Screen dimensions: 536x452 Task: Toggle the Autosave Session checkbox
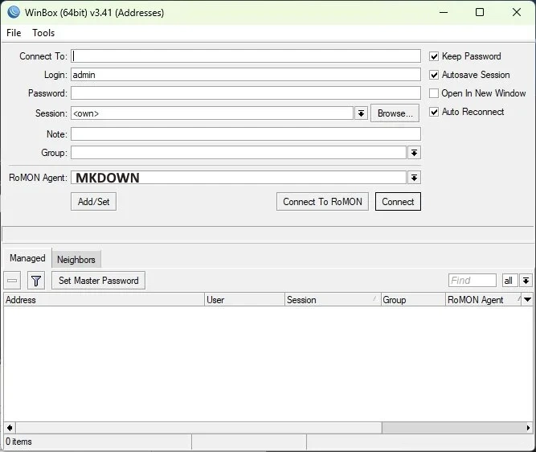point(434,75)
